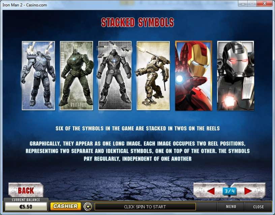Click the round coin logo icon
The height and width of the screenshot is (215, 275).
[88, 207]
